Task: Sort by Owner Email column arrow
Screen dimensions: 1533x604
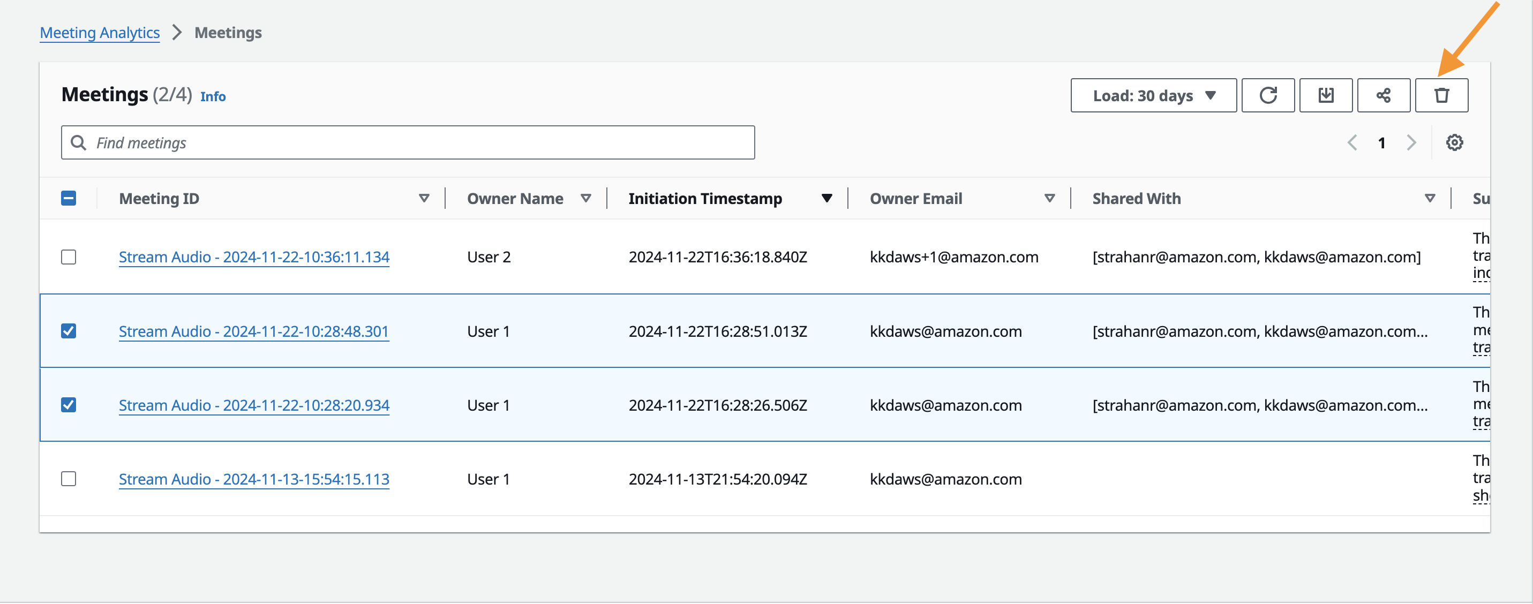Action: click(x=1049, y=198)
